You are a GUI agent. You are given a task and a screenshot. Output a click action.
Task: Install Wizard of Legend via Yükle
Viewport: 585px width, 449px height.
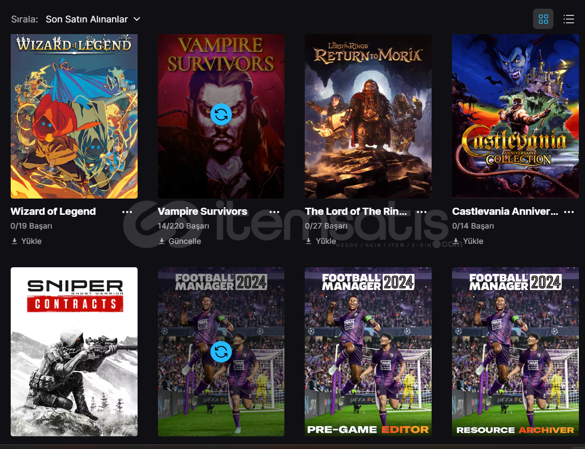pyautogui.click(x=26, y=241)
